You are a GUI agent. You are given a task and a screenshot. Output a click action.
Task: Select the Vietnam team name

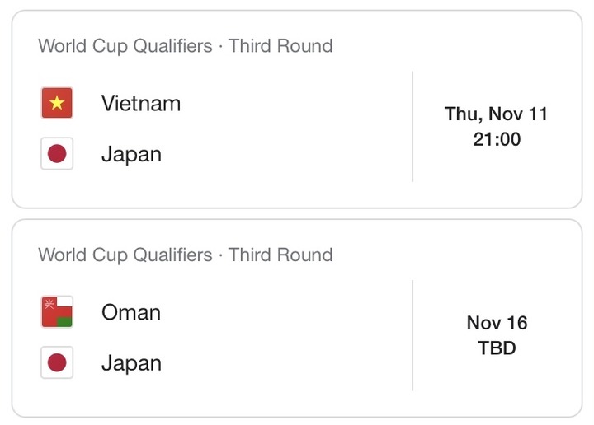(140, 103)
